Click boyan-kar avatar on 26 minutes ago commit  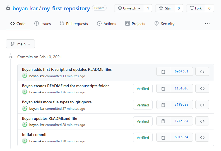[x=25, y=92]
